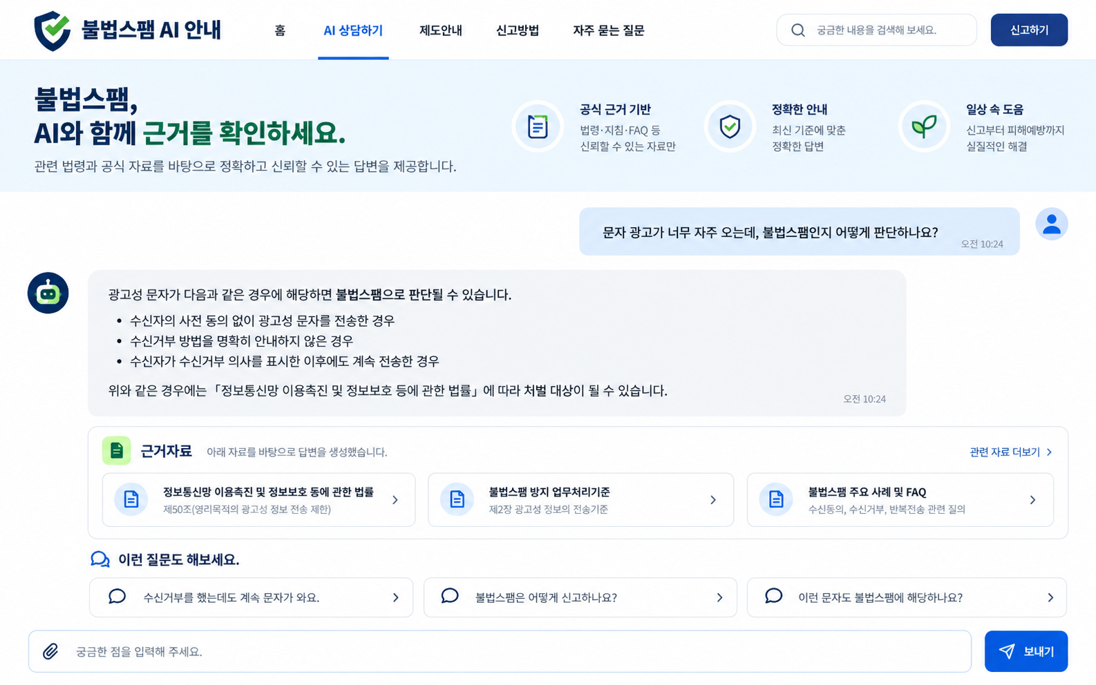Click the chat bubbles icon beside 이런 질문도 해보세요
1096x685 pixels.
(x=100, y=559)
